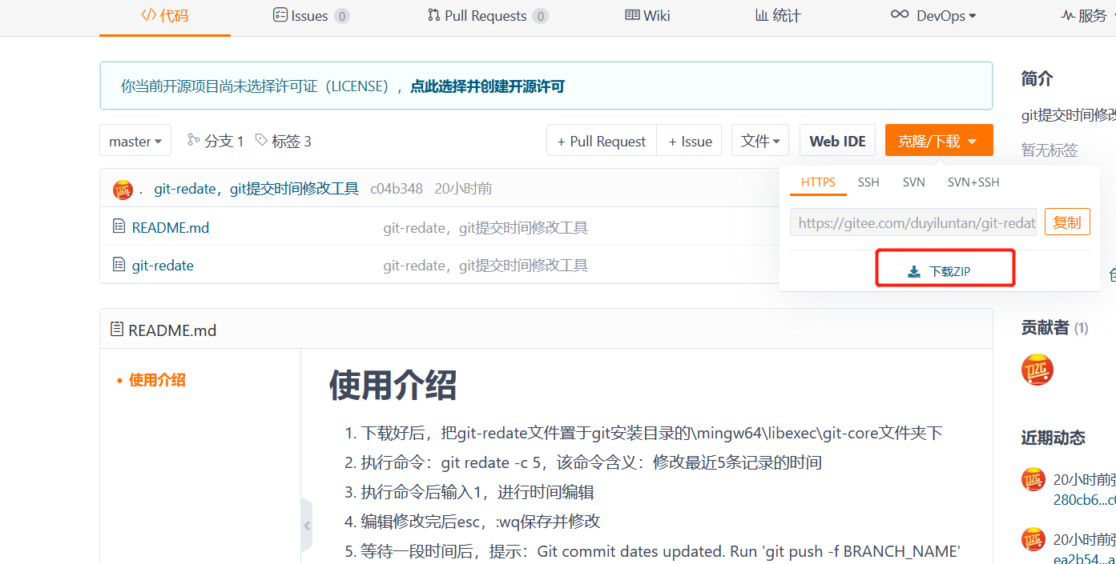The width and height of the screenshot is (1116, 564).
Task: Copy clone URL with 复制 button
Action: (1067, 222)
